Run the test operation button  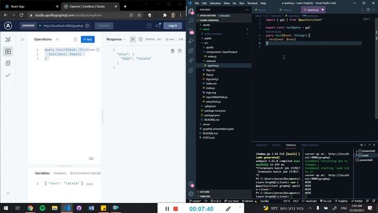point(88,40)
